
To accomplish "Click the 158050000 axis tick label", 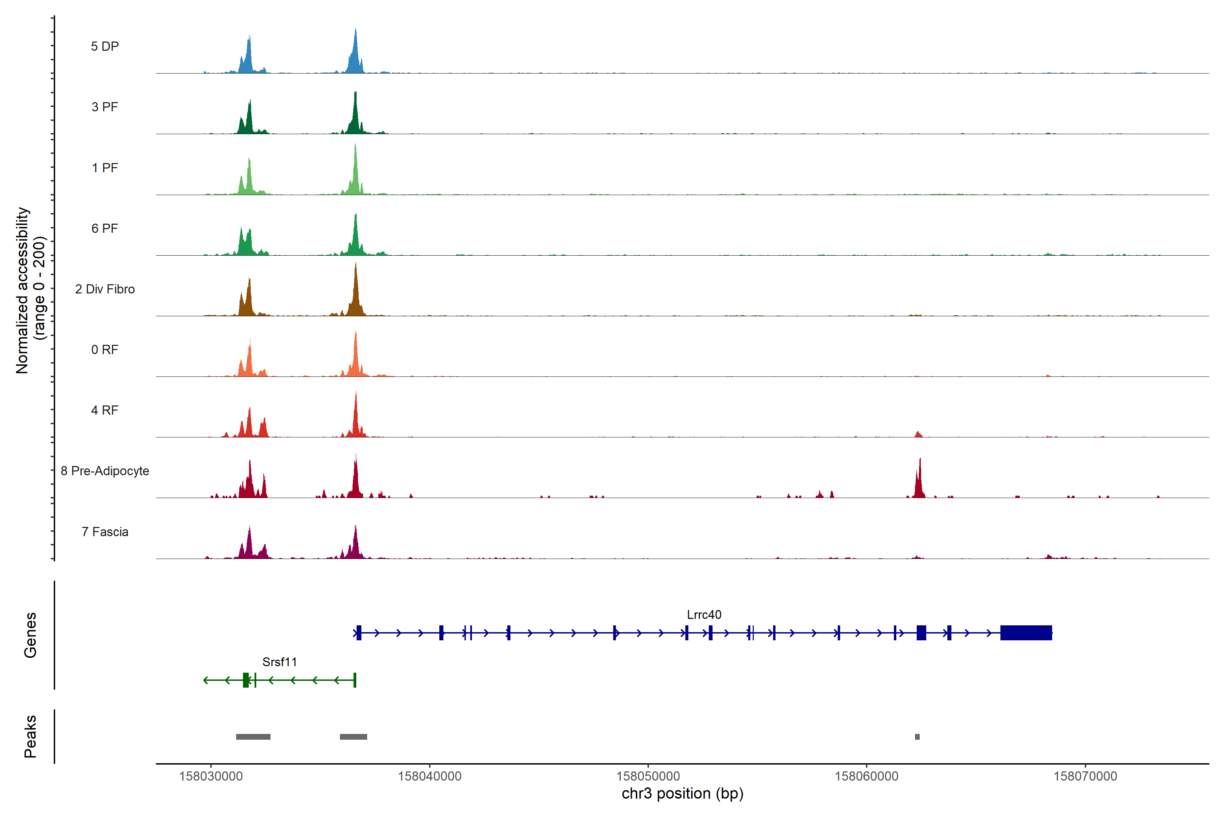I will click(x=648, y=776).
